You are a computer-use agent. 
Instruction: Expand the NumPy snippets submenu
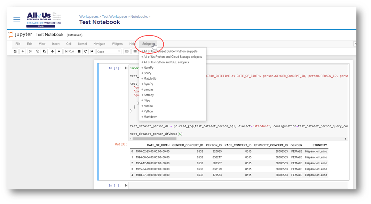(x=148, y=68)
